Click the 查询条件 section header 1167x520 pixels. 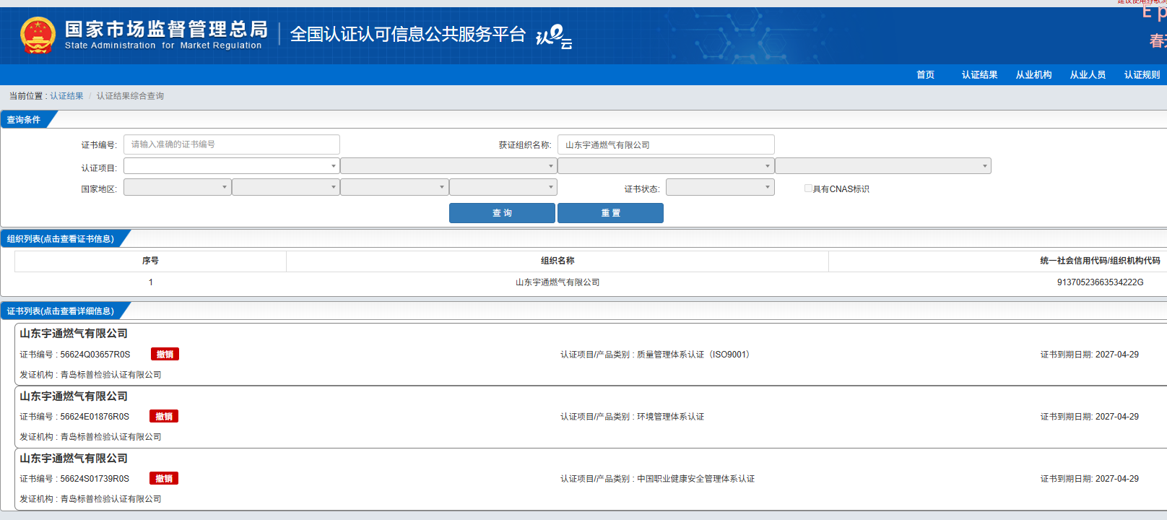tap(24, 120)
